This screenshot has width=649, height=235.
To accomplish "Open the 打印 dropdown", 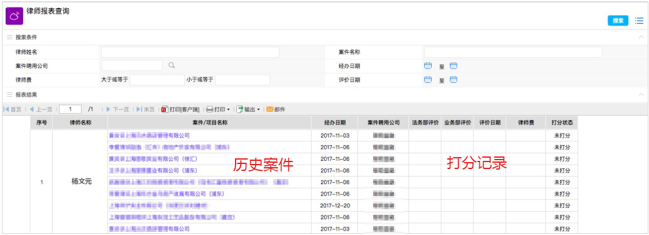I will pyautogui.click(x=218, y=109).
